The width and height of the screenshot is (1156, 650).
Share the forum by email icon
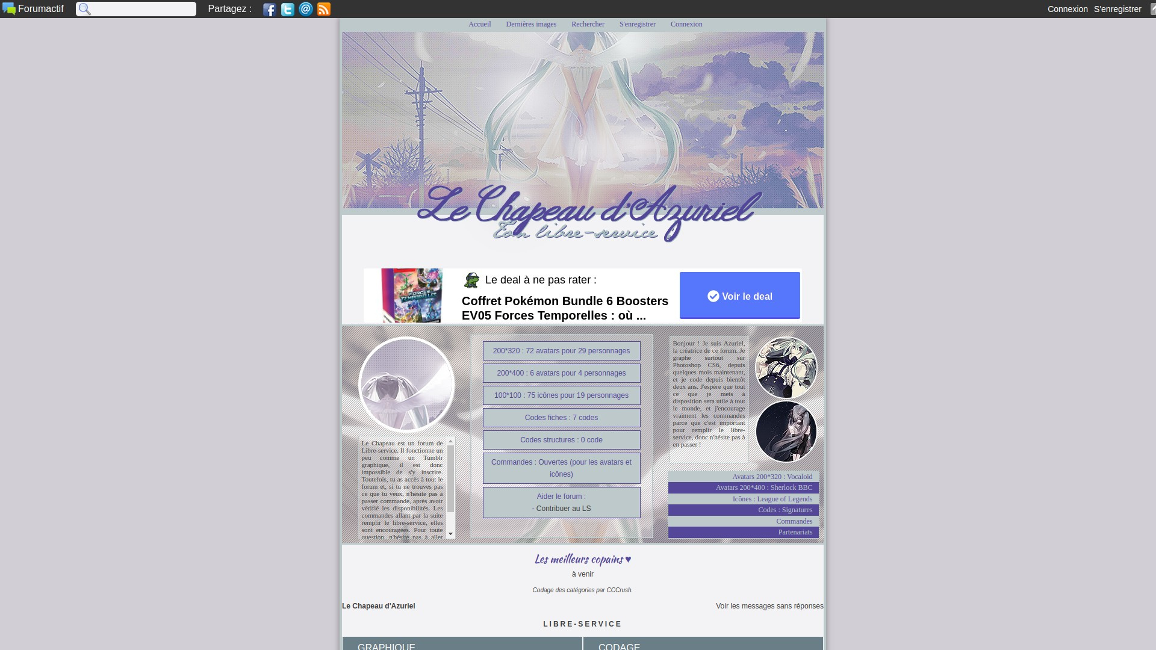click(306, 9)
